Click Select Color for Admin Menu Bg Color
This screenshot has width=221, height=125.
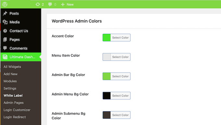pos(120,96)
